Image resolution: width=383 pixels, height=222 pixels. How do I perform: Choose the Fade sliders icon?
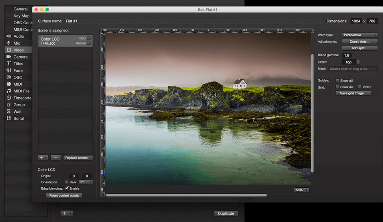coord(8,71)
